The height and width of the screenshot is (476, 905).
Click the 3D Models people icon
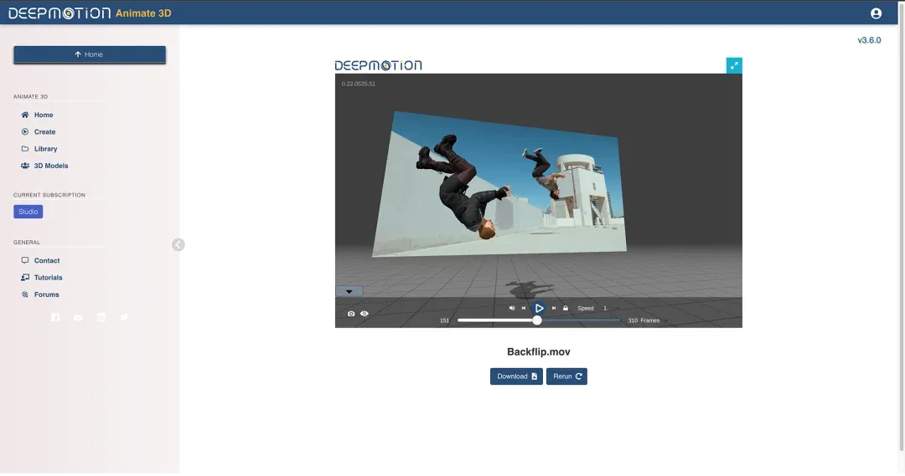25,166
